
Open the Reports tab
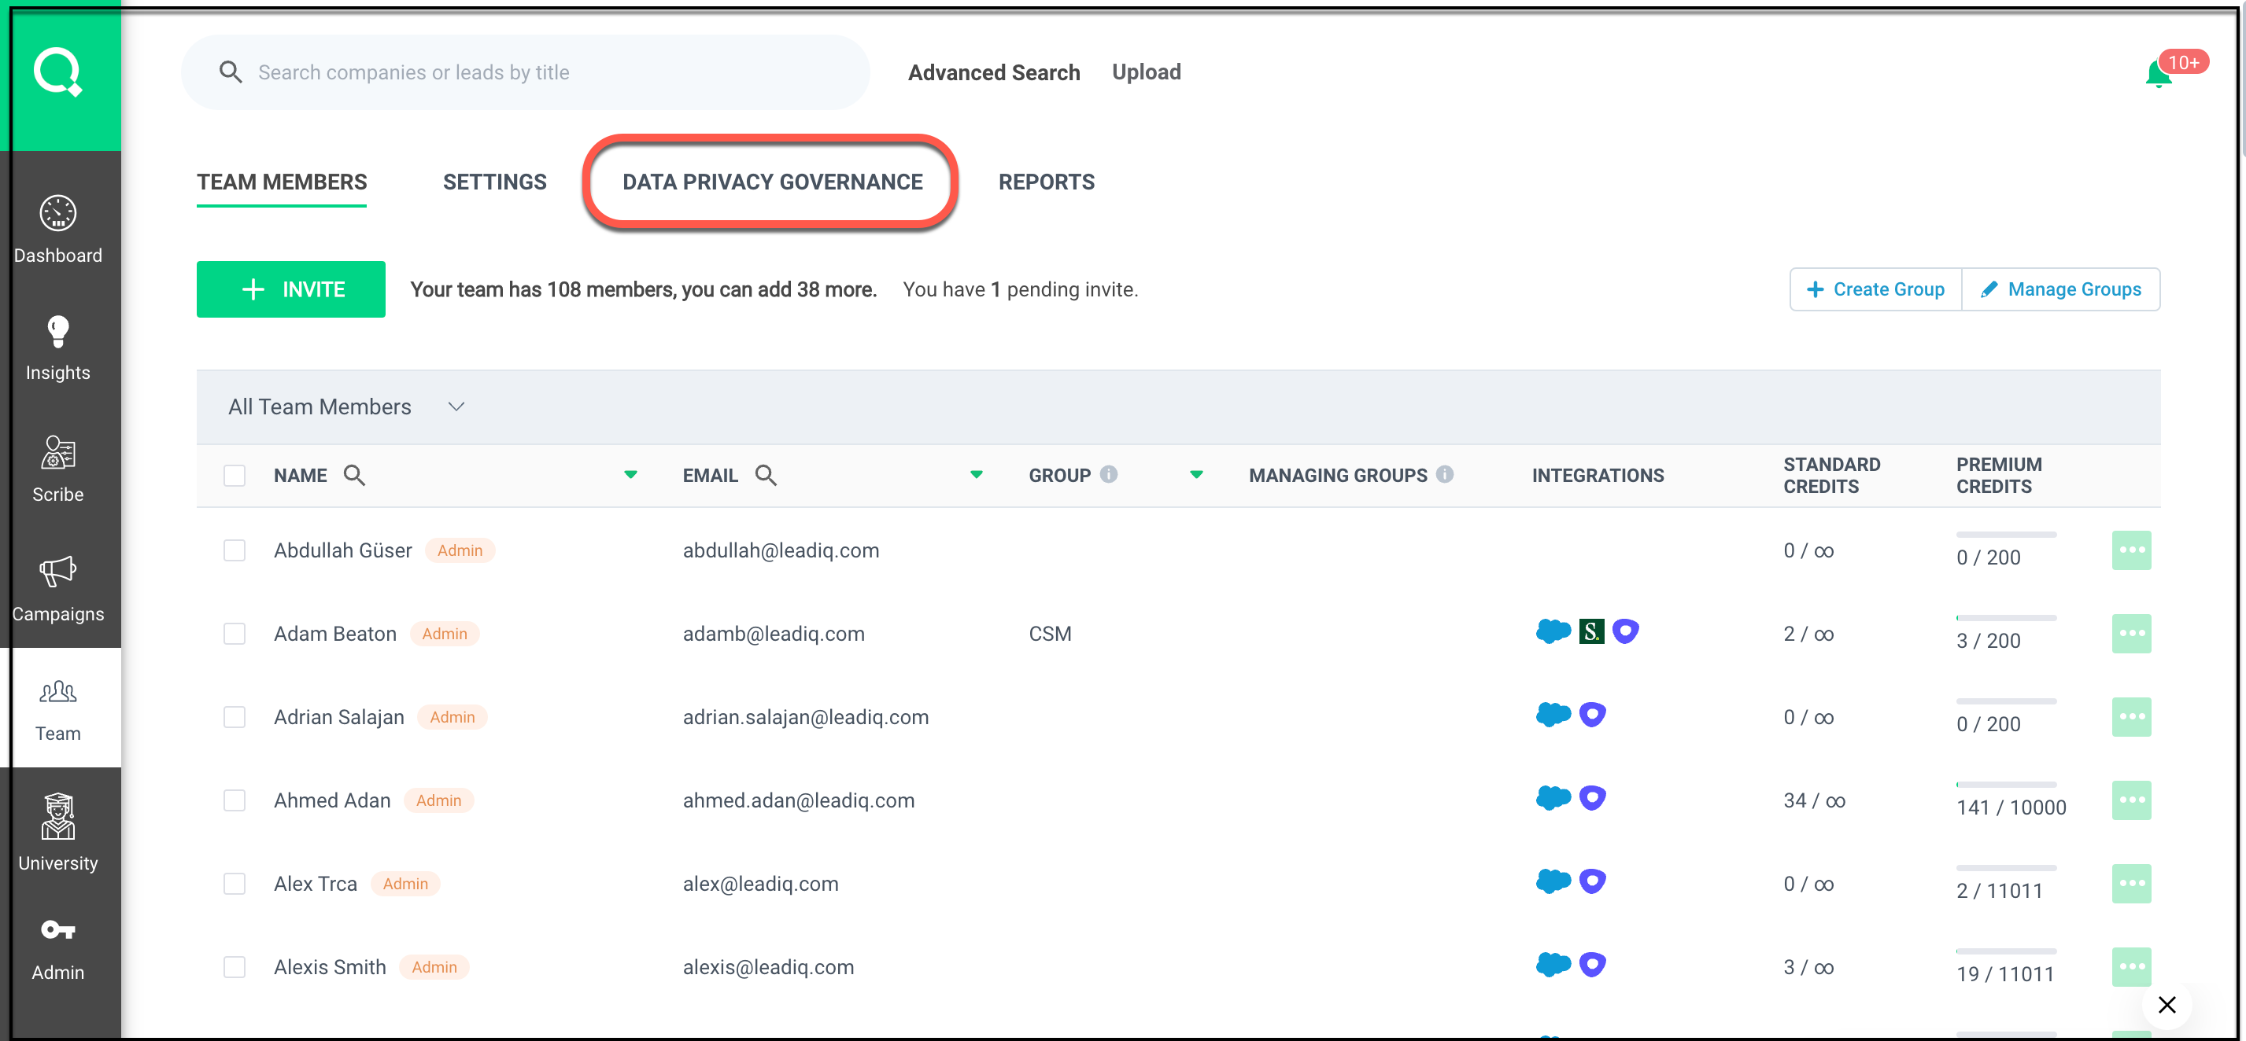(x=1045, y=182)
